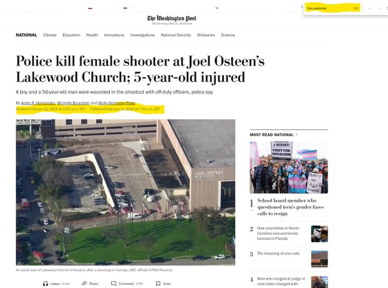This screenshot has width=388, height=288.
Task: Open the Climate section
Action: coord(50,35)
